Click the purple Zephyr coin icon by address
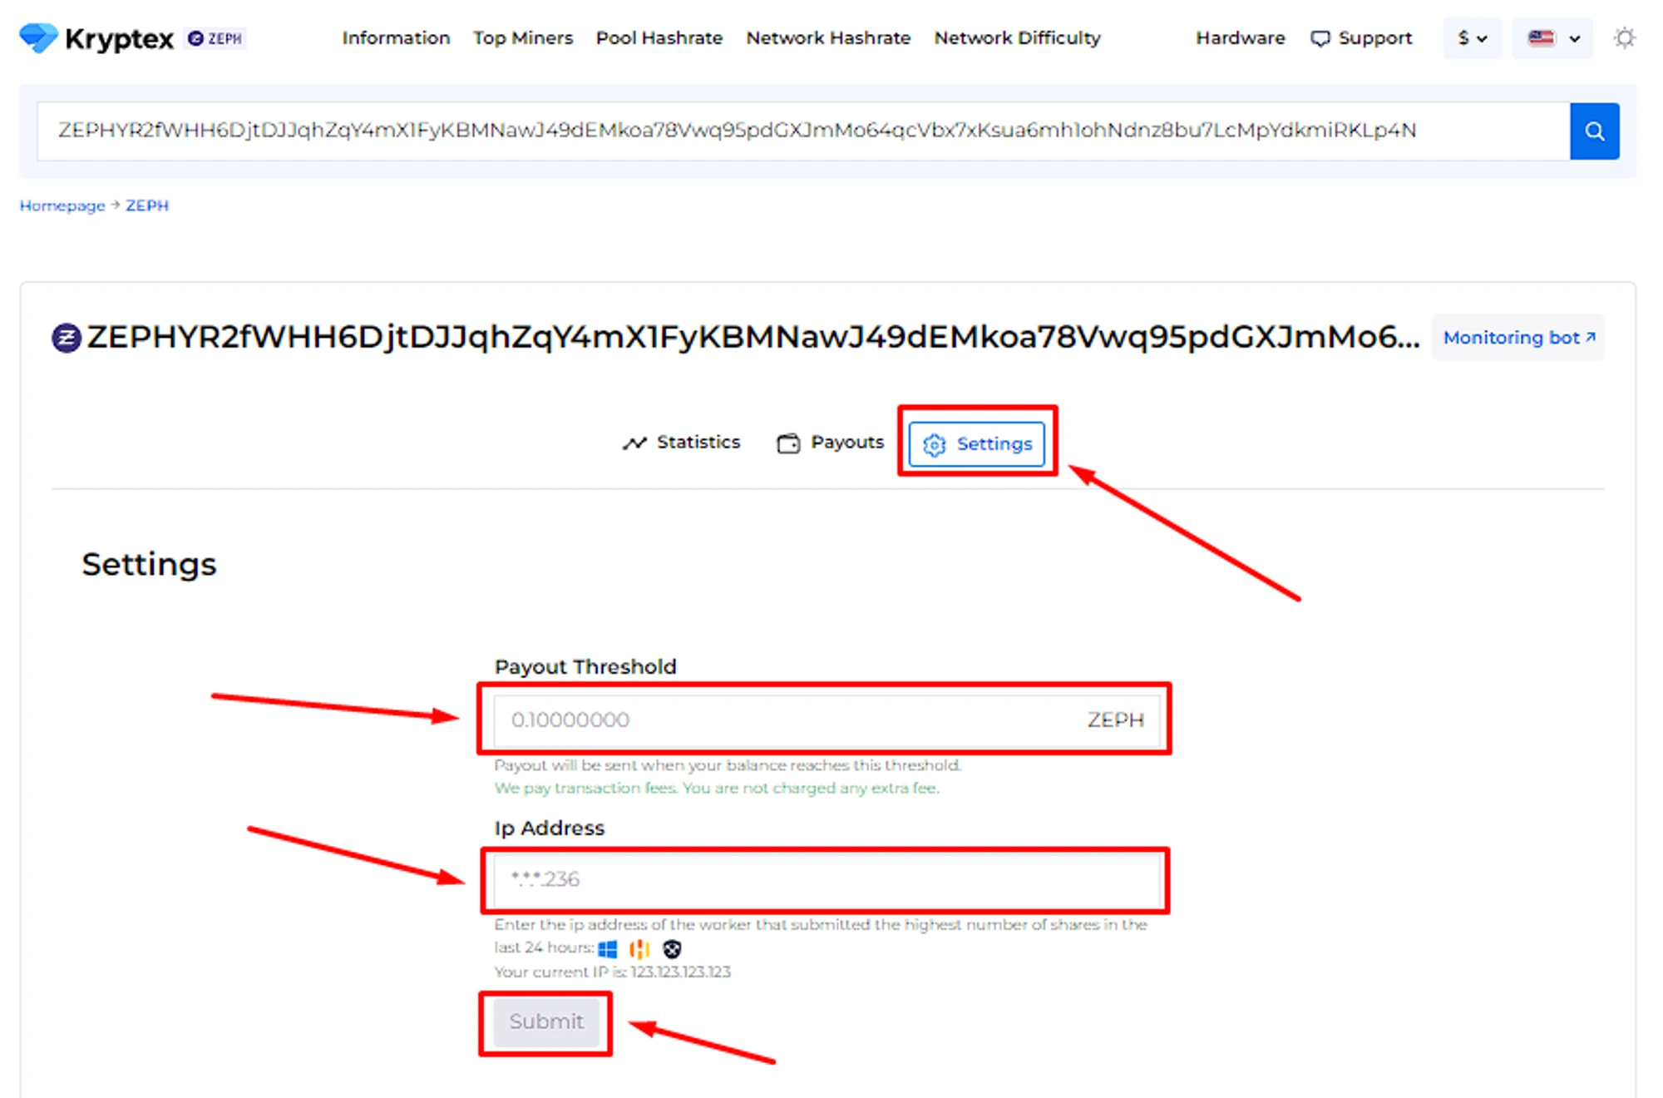1663x1098 pixels. [67, 338]
